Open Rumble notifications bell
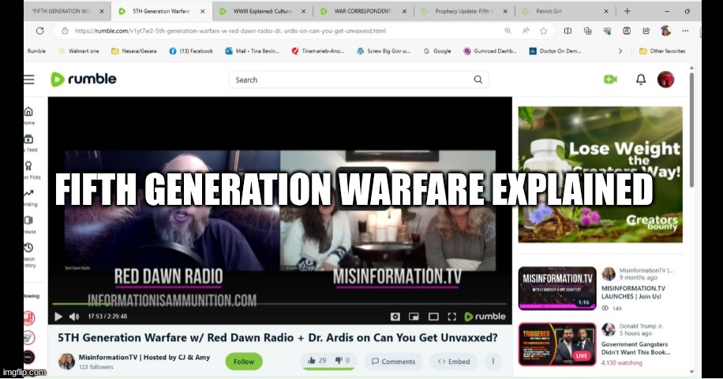This screenshot has width=723, height=379. (x=640, y=80)
